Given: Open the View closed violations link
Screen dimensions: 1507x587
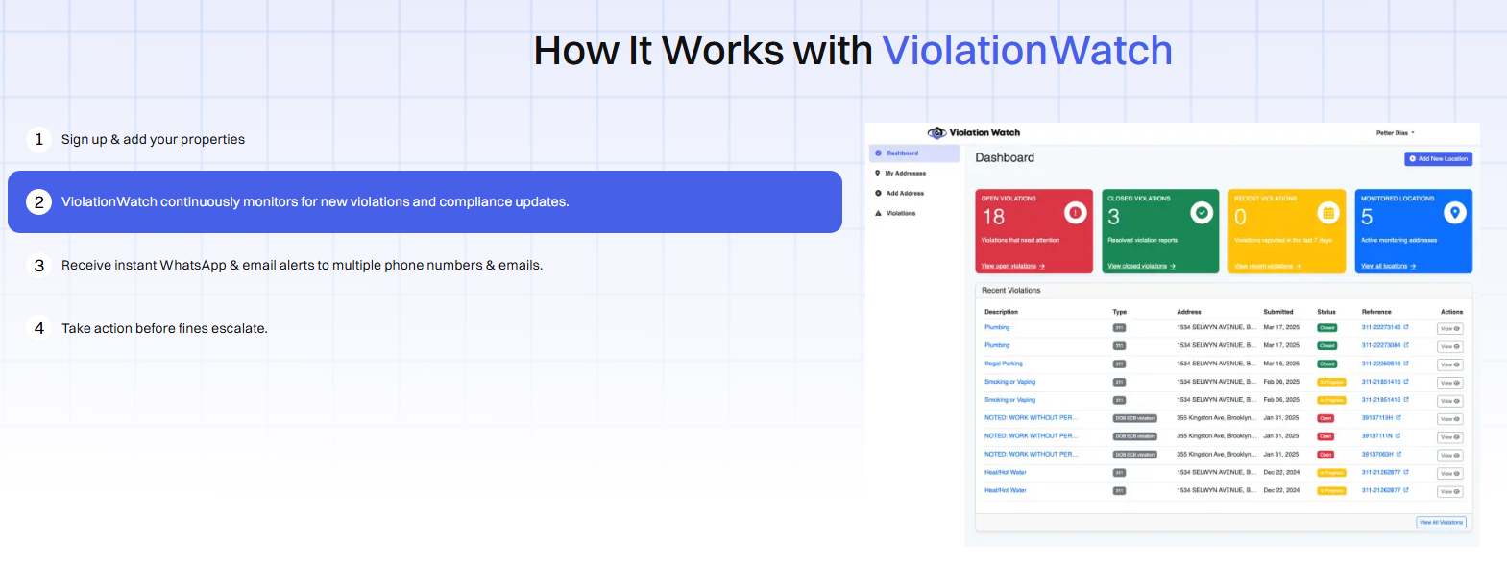Looking at the screenshot, I should [1141, 266].
